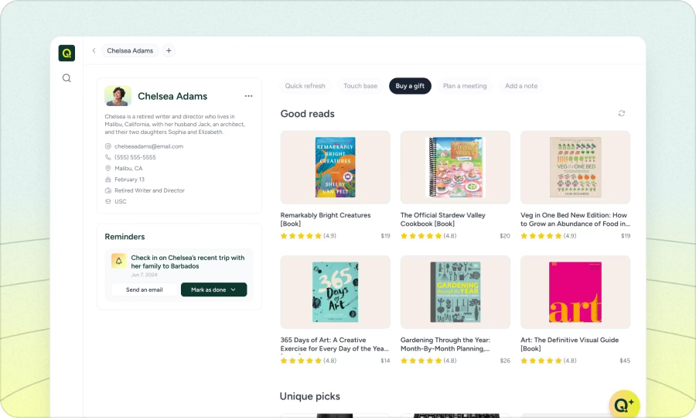This screenshot has height=418, width=696.
Task: Open the Plan a meeting tab
Action: click(465, 86)
